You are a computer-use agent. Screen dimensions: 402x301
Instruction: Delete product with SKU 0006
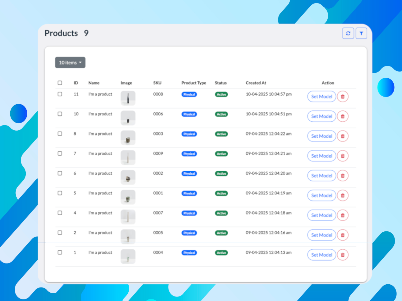point(343,116)
